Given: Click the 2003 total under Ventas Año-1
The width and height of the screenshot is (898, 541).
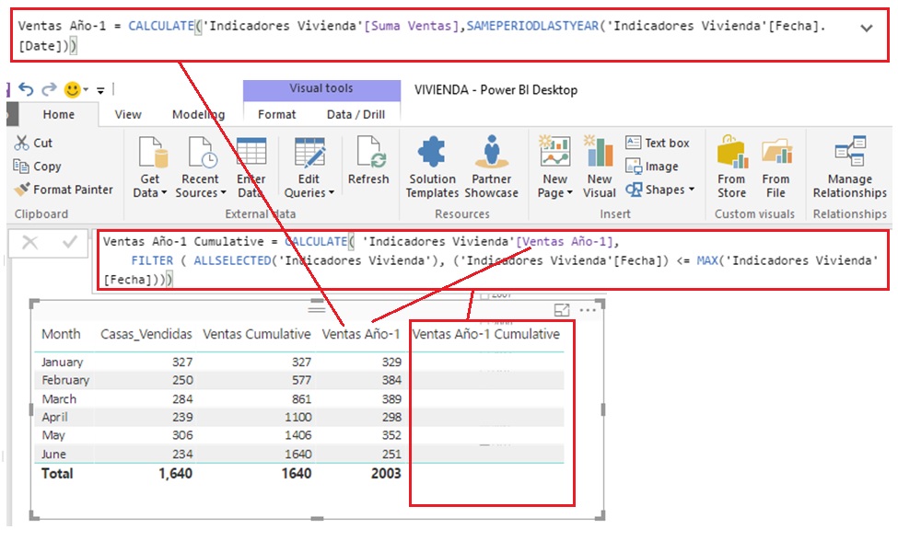Looking at the screenshot, I should click(386, 474).
